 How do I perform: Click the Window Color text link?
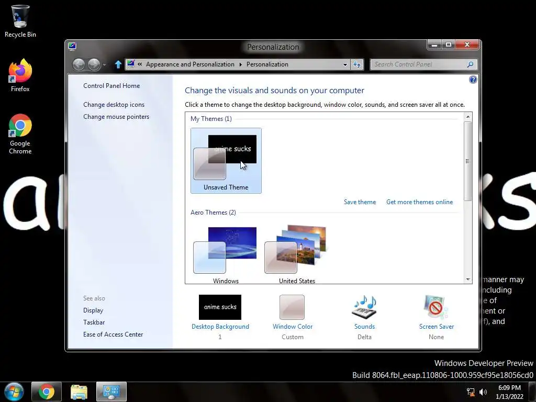point(293,327)
